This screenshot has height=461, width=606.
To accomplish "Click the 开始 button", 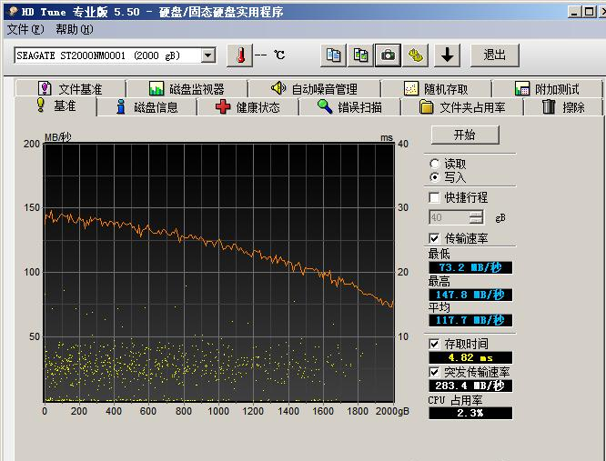I will pyautogui.click(x=464, y=135).
